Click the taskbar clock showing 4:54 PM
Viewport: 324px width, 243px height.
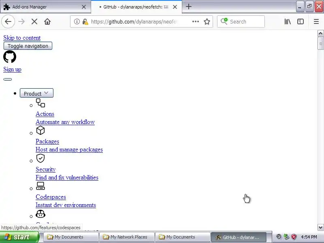pyautogui.click(x=309, y=237)
